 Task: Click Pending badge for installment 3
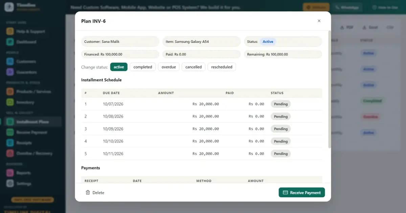click(x=280, y=129)
